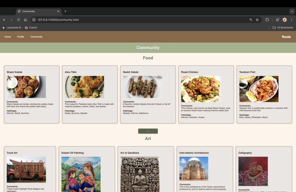Image resolution: width=296 pixels, height=192 pixels.
Task: Click hashtags '#fish, #easy, #Pakistani, #food'
Action: click(253, 117)
